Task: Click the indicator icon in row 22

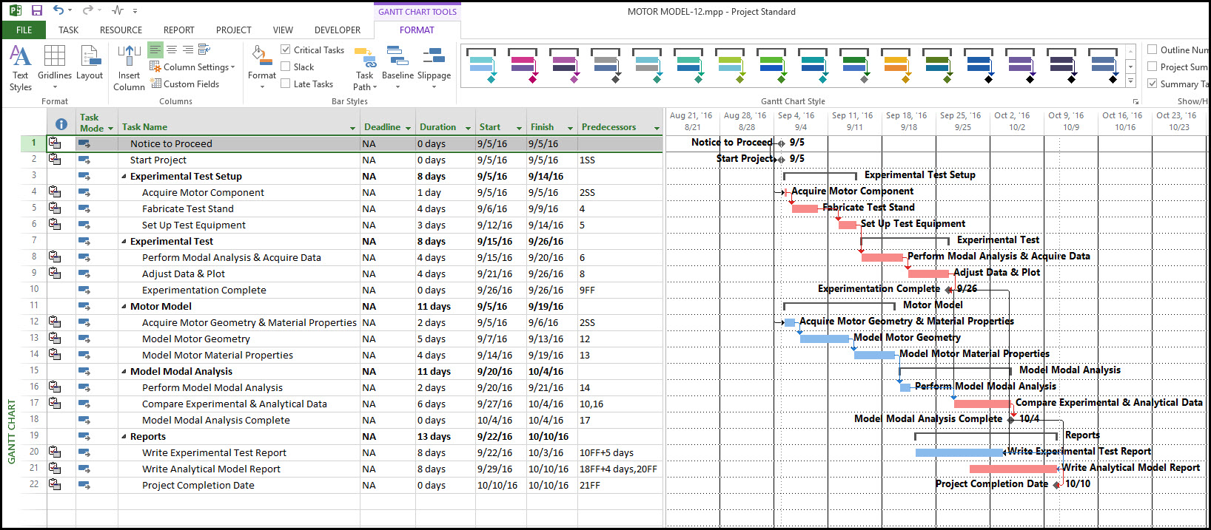Action: point(55,485)
